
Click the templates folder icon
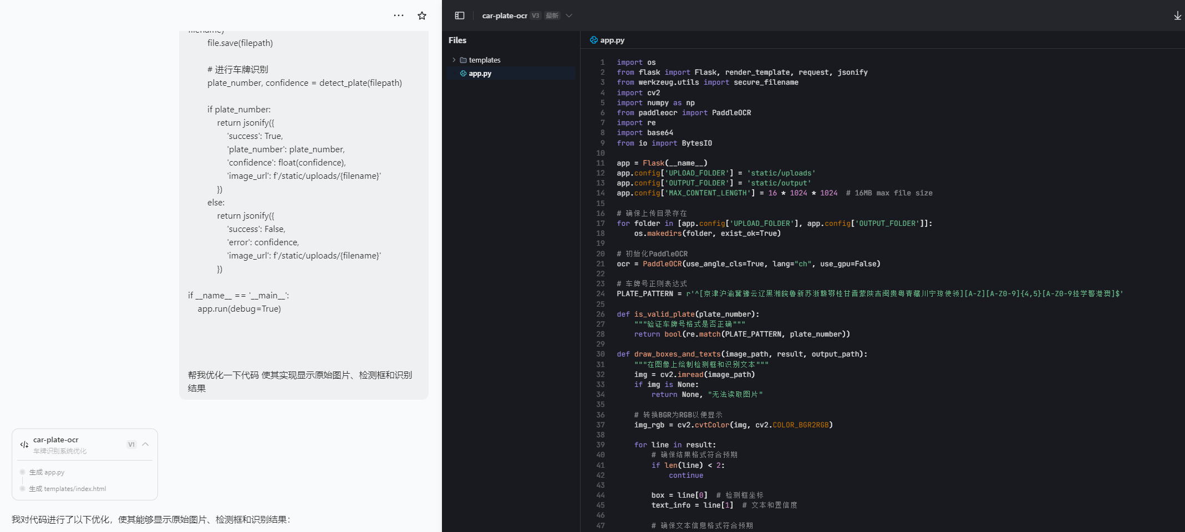coord(463,60)
